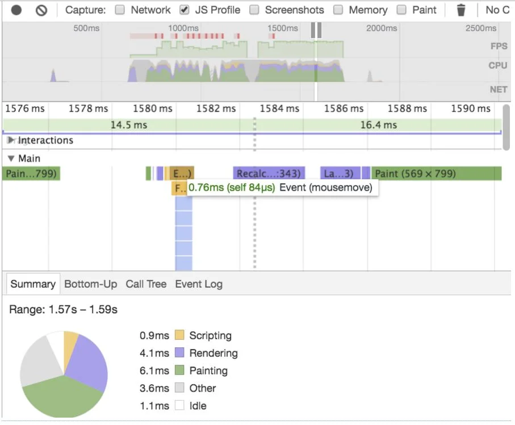
Task: Switch to the Summary tab
Action: (x=33, y=284)
